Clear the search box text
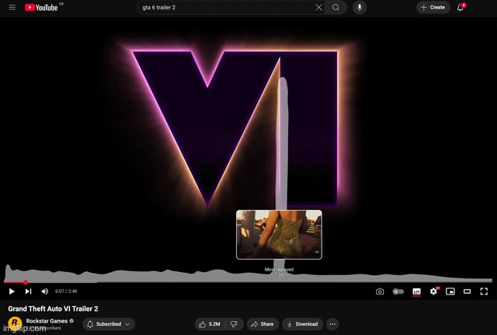Viewport: 497px width, 335px height. (318, 7)
